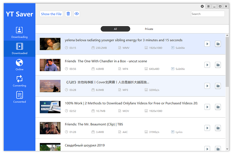The image size is (233, 154).
Task: Click the Search input field
Action: [208, 14]
